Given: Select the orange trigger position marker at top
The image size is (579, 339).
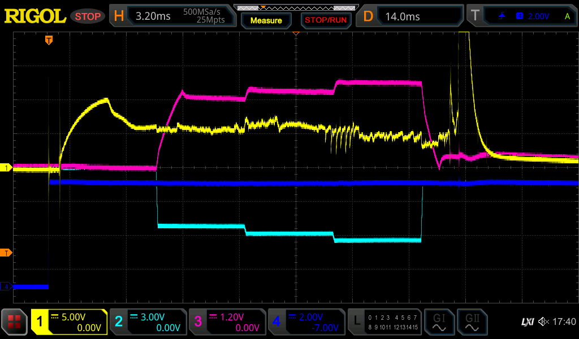Looking at the screenshot, I should point(49,40).
